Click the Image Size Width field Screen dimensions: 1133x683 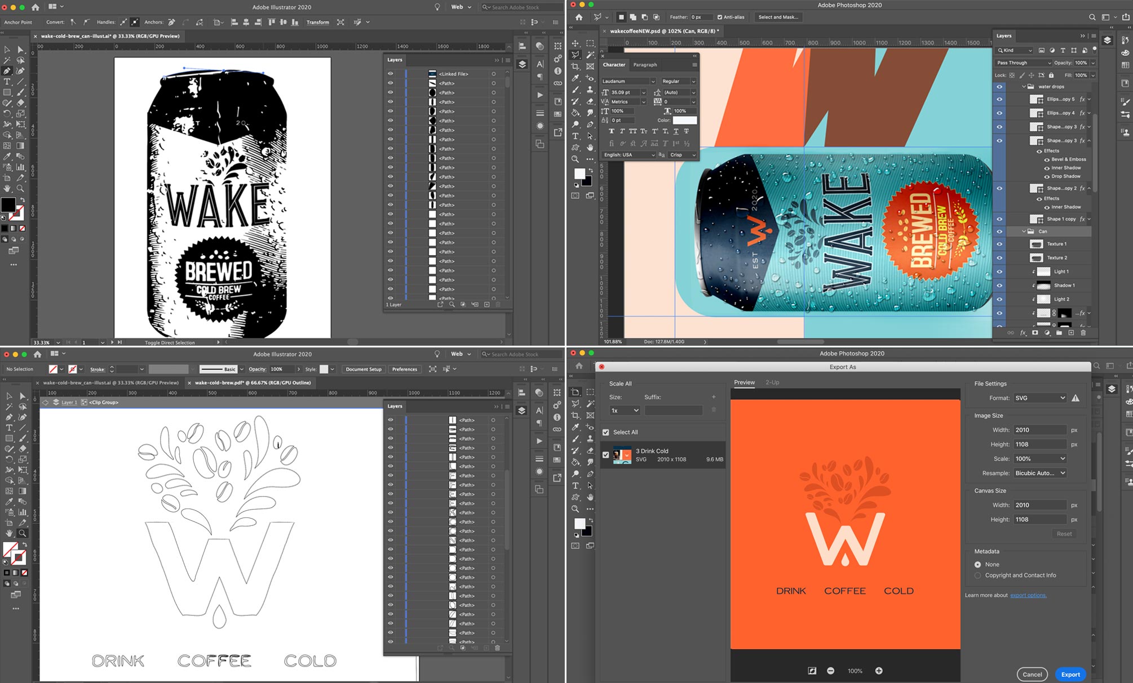1040,430
